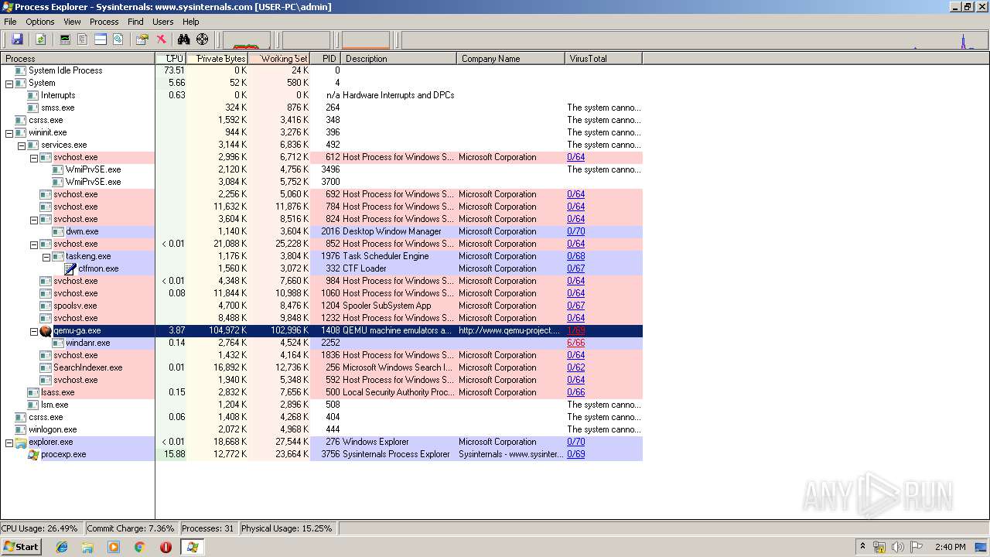The height and width of the screenshot is (557, 990).
Task: Click the Save toolbar icon
Action: pos(17,39)
